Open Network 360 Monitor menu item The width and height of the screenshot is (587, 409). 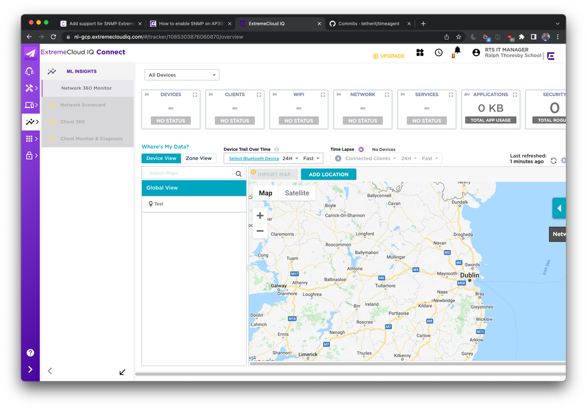[86, 88]
